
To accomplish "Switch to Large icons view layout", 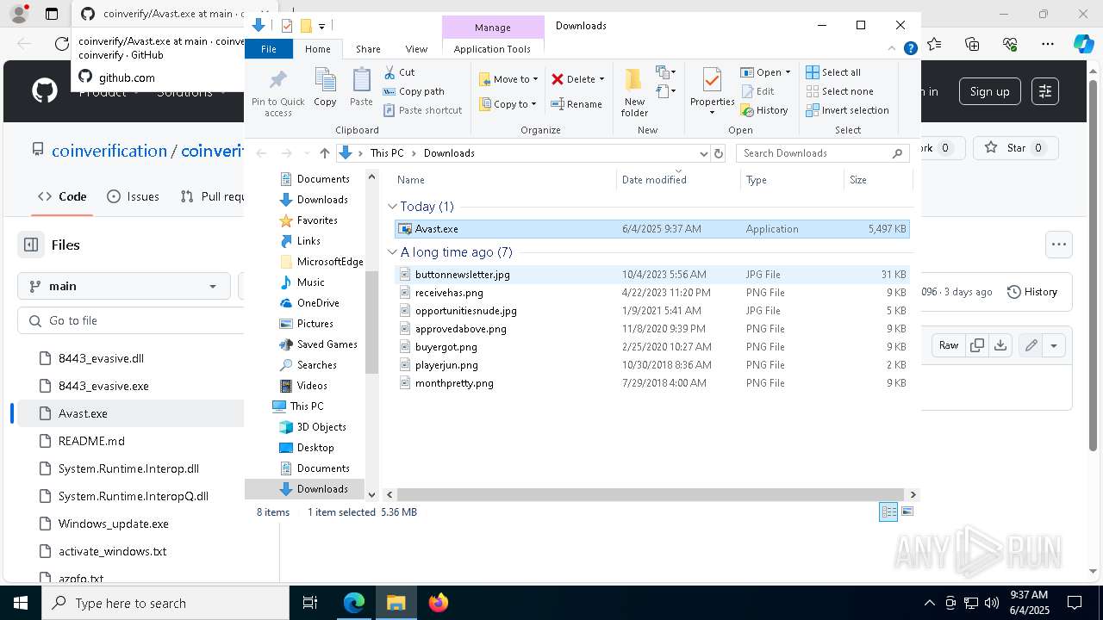I will coord(907,512).
